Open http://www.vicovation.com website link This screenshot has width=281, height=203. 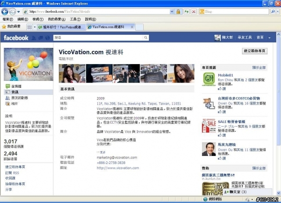(x=118, y=168)
